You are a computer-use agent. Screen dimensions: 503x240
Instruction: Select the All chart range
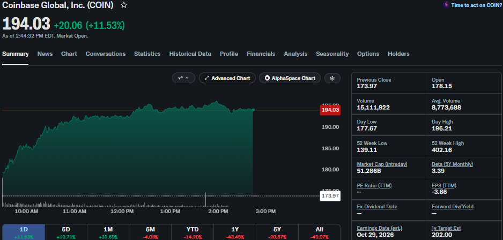tap(319, 232)
